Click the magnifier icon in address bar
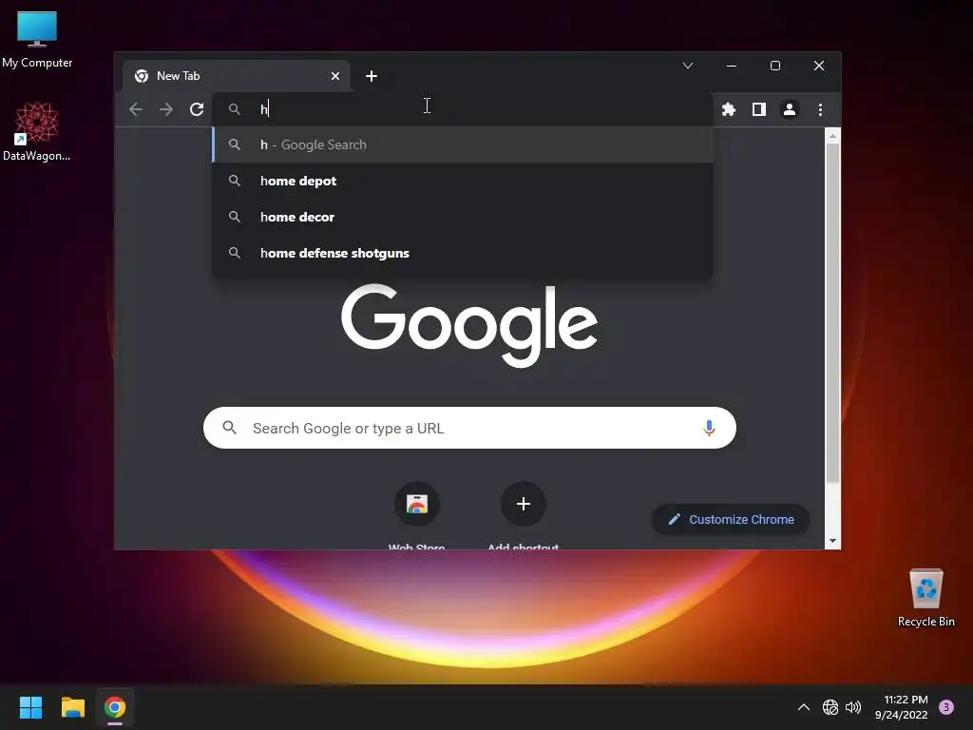The height and width of the screenshot is (730, 973). tap(234, 109)
